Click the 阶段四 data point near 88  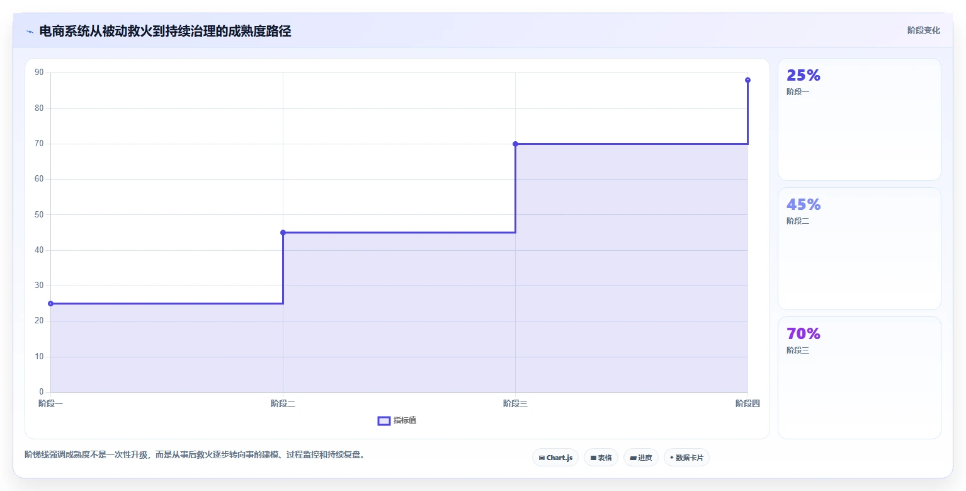(747, 80)
